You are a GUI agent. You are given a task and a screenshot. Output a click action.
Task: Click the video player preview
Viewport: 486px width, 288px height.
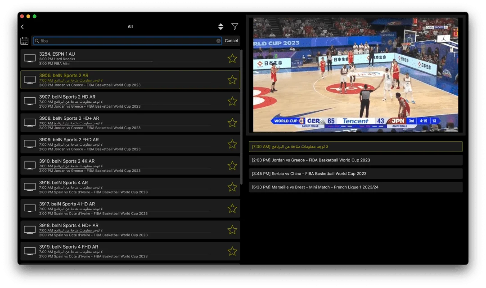tap(355, 75)
